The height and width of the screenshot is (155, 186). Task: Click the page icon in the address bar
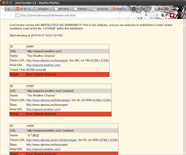(18, 15)
